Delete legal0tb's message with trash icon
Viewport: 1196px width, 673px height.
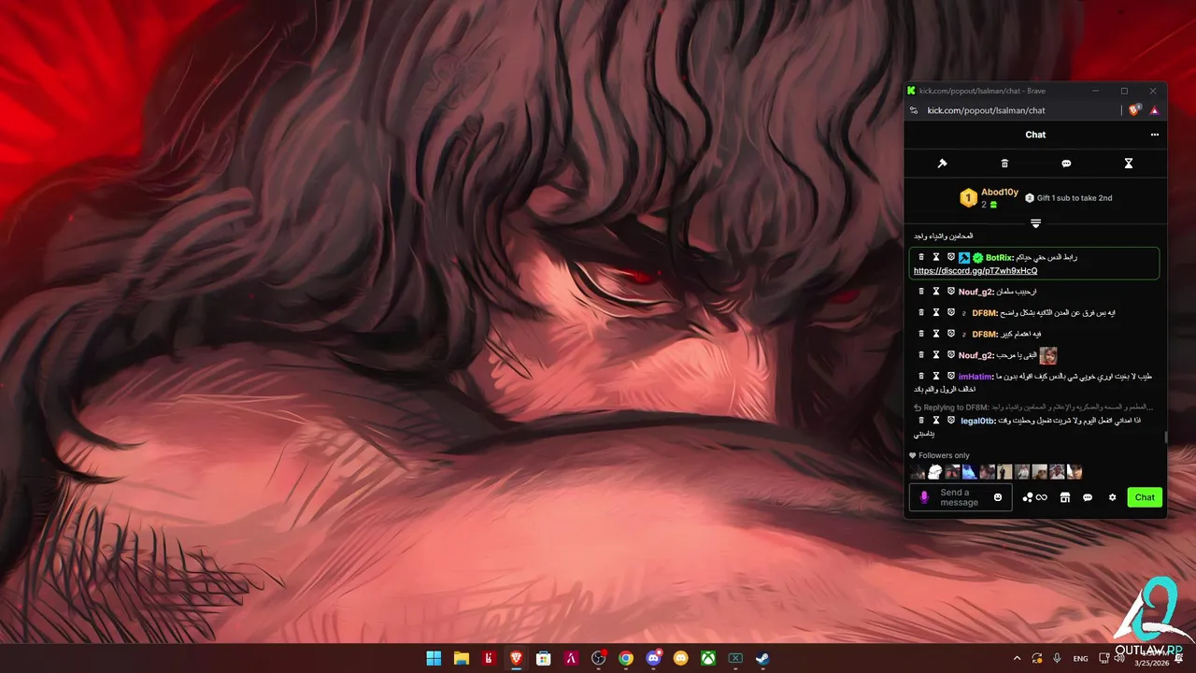[x=921, y=420]
